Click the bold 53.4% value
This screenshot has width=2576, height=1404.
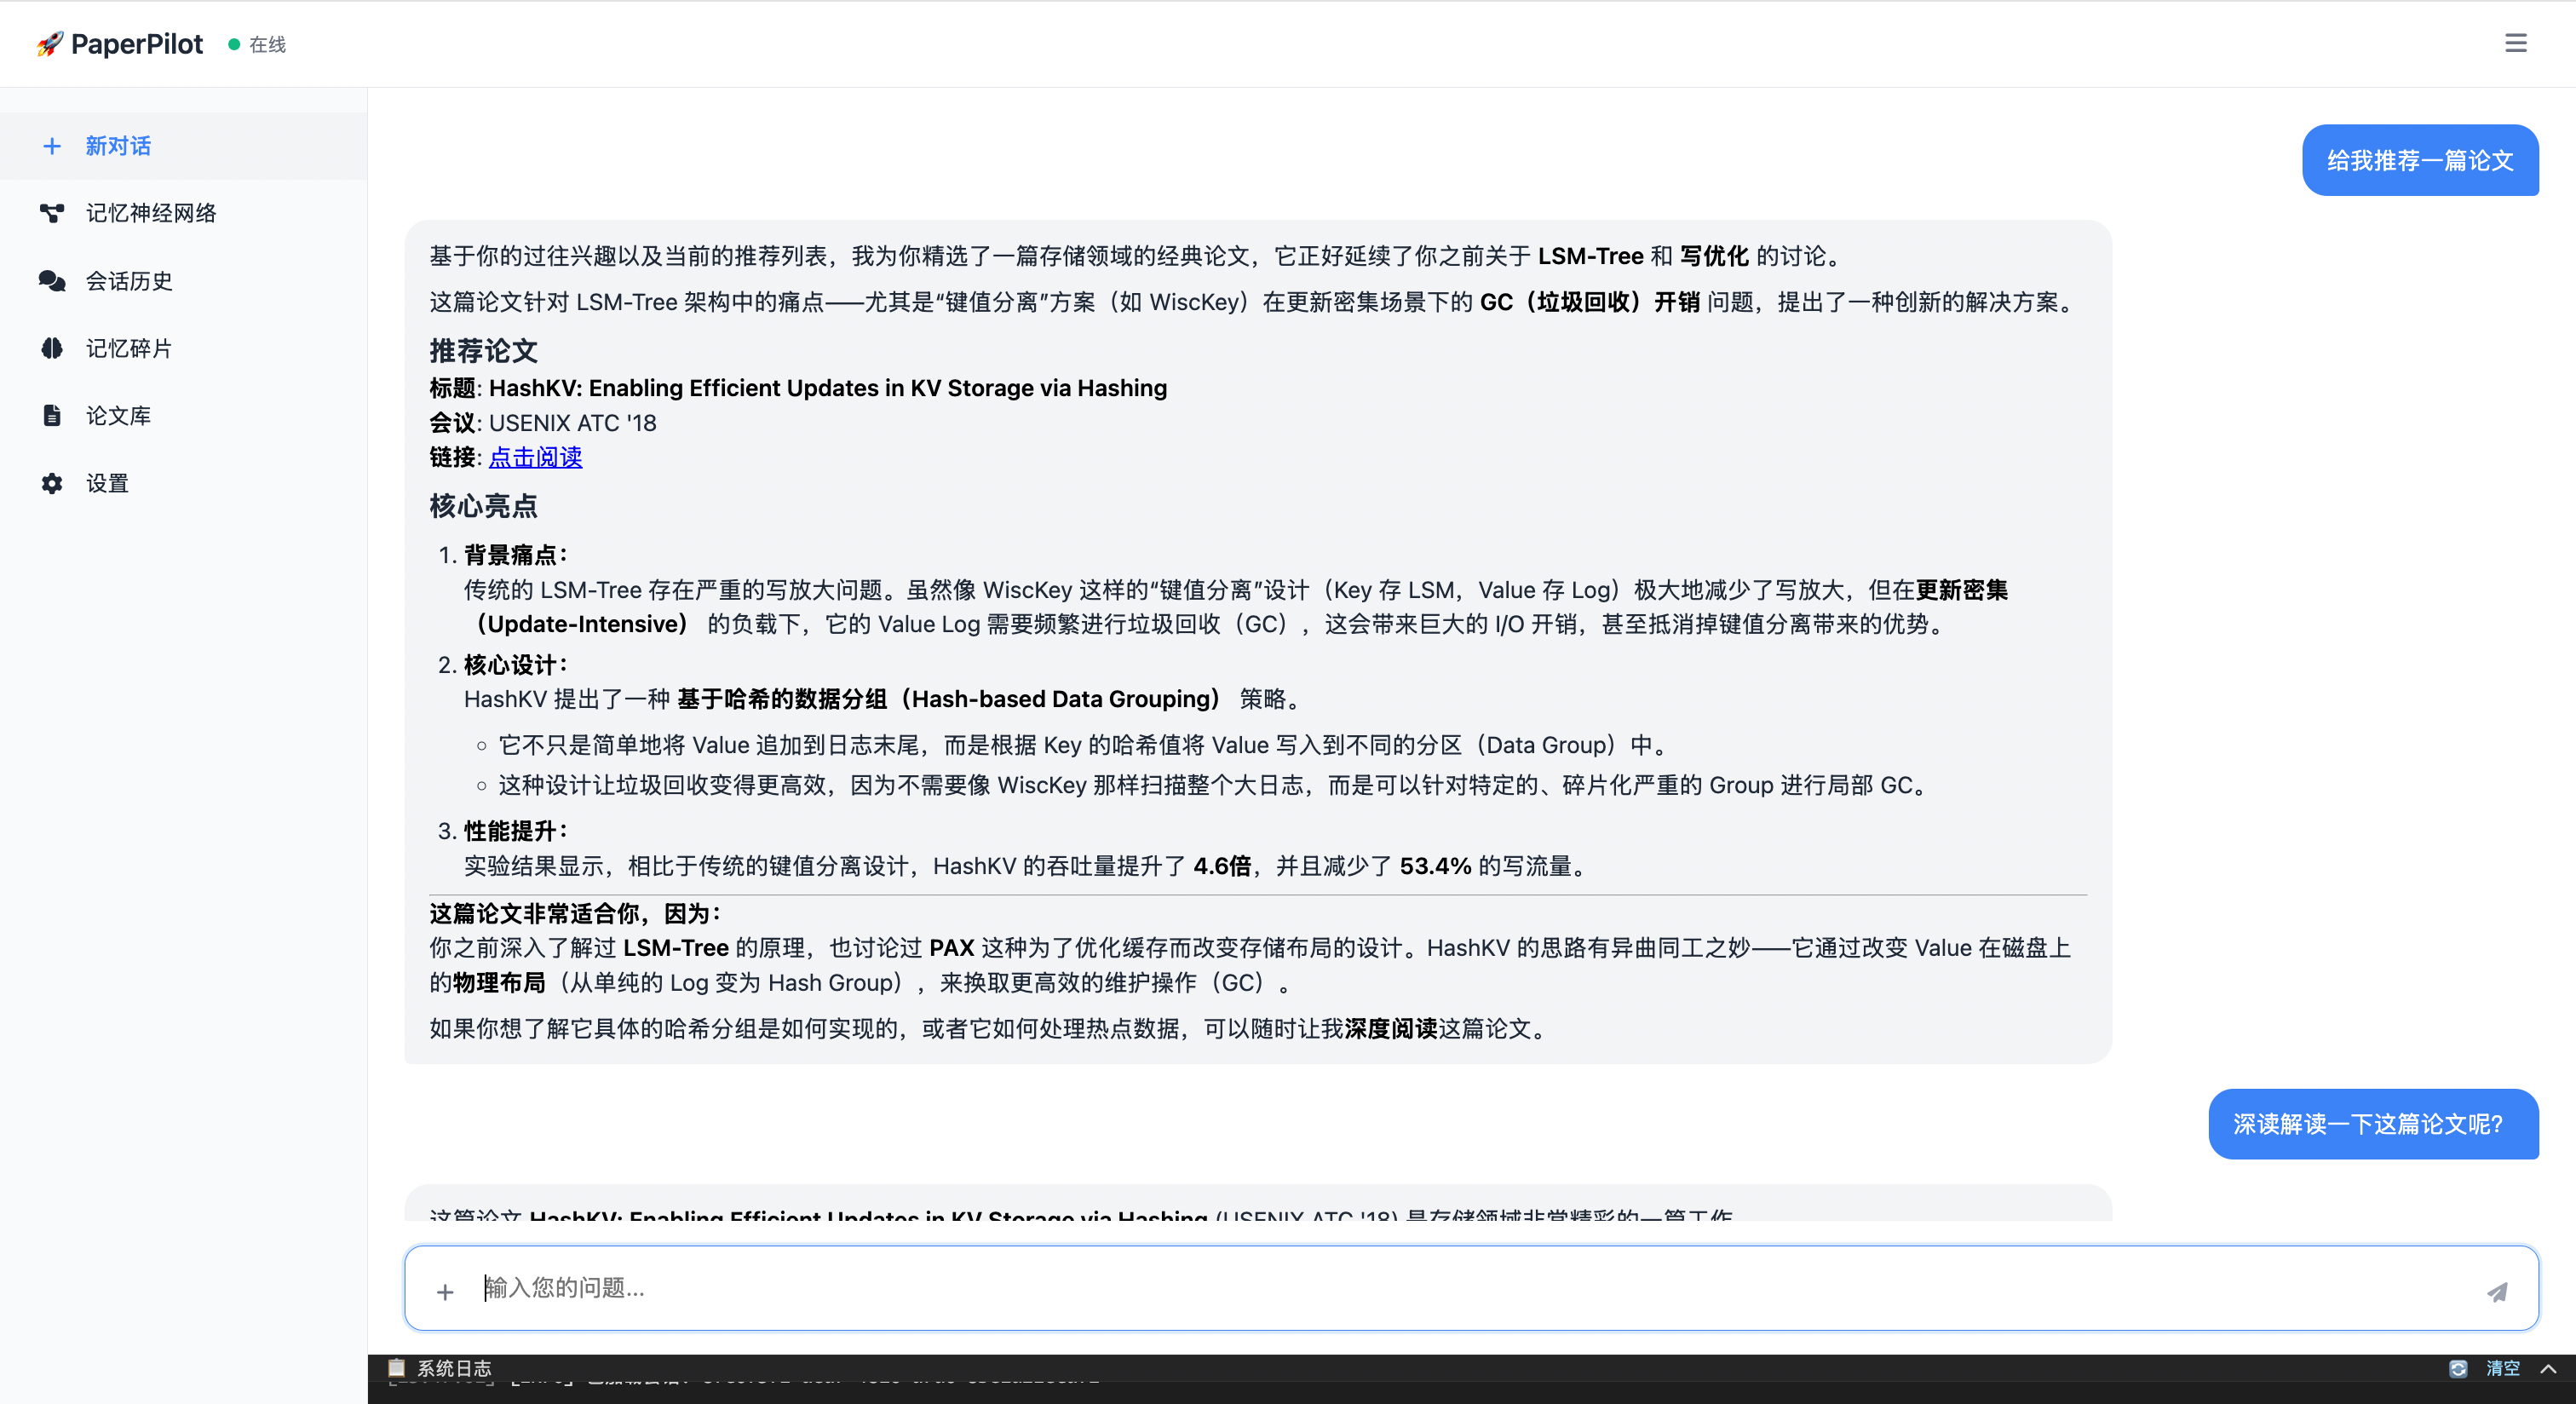(x=1435, y=866)
